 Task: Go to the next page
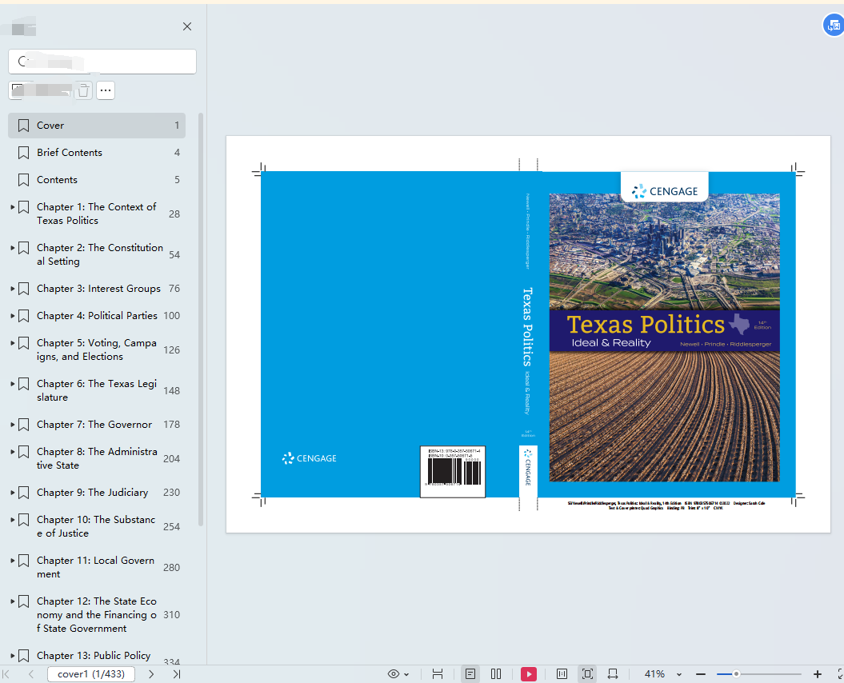[x=151, y=674]
